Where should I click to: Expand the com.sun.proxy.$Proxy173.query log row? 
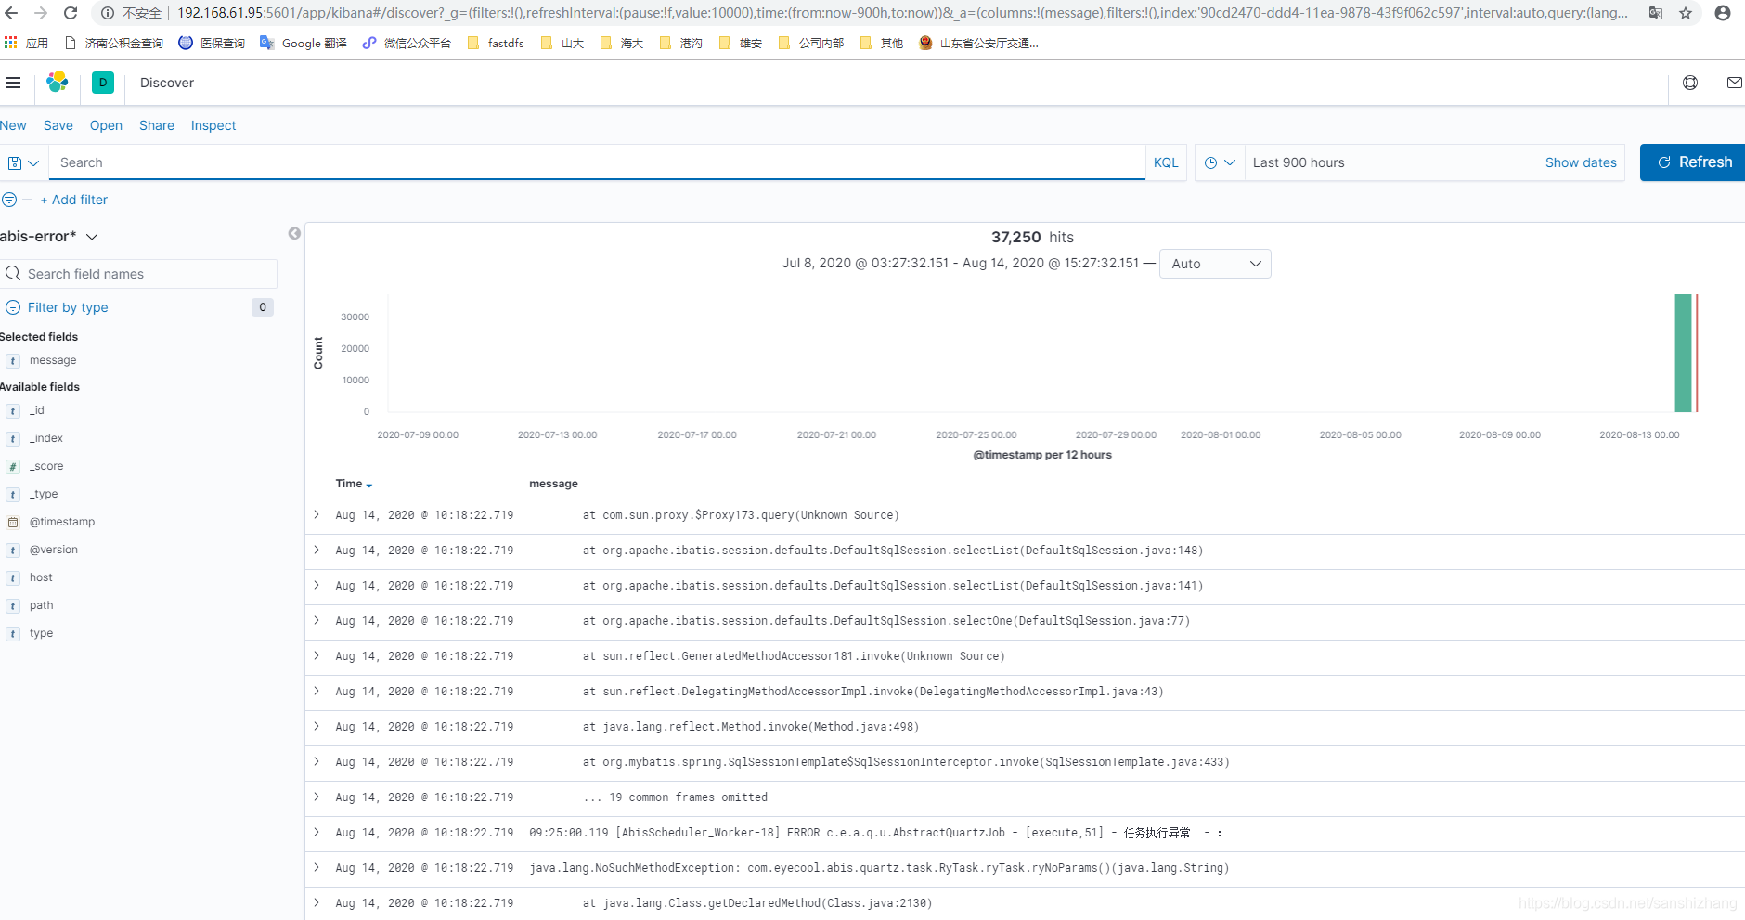(x=317, y=514)
